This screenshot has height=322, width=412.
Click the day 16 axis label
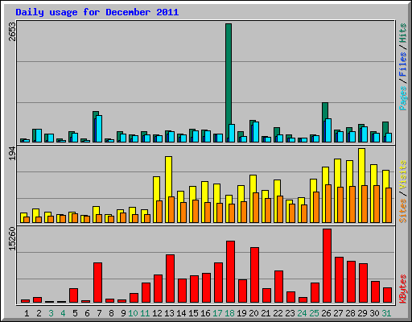tap(205, 313)
